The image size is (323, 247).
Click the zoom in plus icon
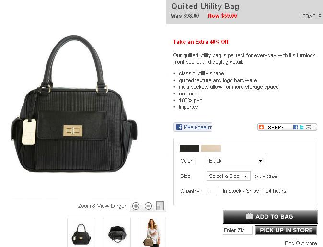(x=136, y=206)
